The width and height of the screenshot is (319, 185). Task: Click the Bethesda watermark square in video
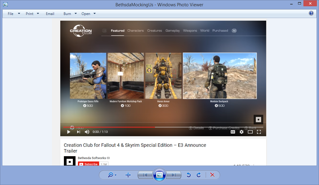pyautogui.click(x=258, y=120)
